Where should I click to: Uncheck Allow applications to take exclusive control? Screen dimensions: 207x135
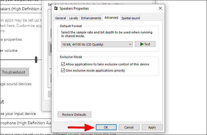(63, 65)
